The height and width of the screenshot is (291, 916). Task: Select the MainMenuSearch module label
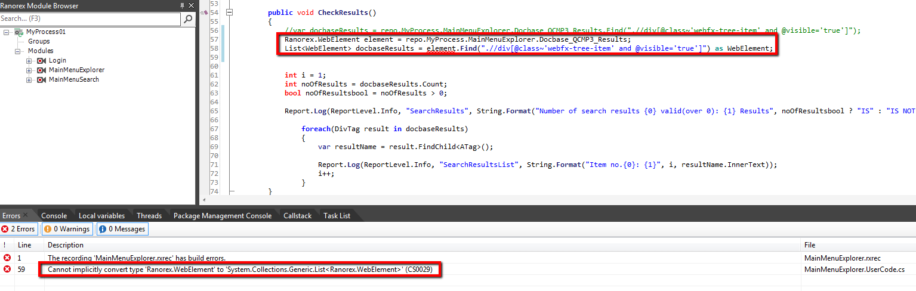(x=74, y=79)
